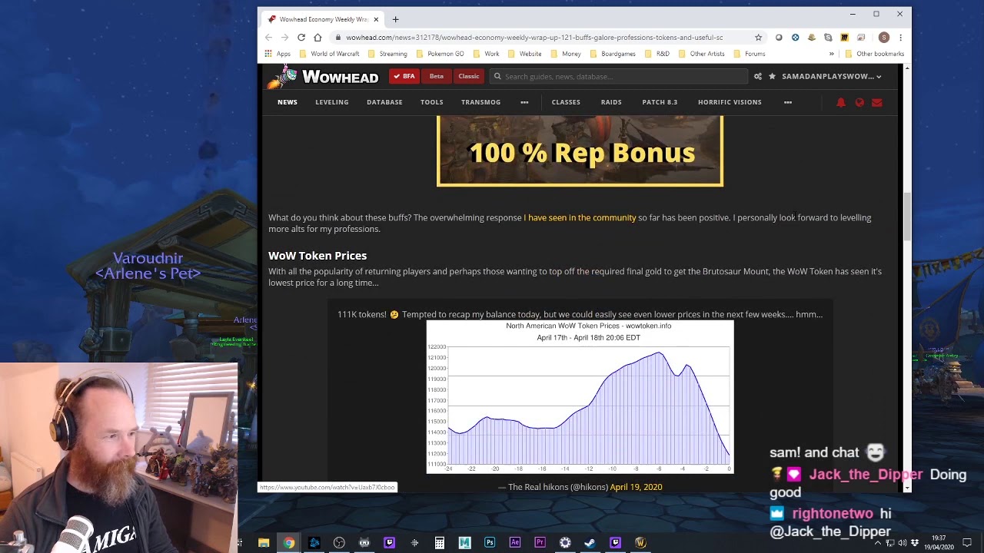Open the R&D bookmarks folder
The height and width of the screenshot is (553, 984).
point(657,54)
